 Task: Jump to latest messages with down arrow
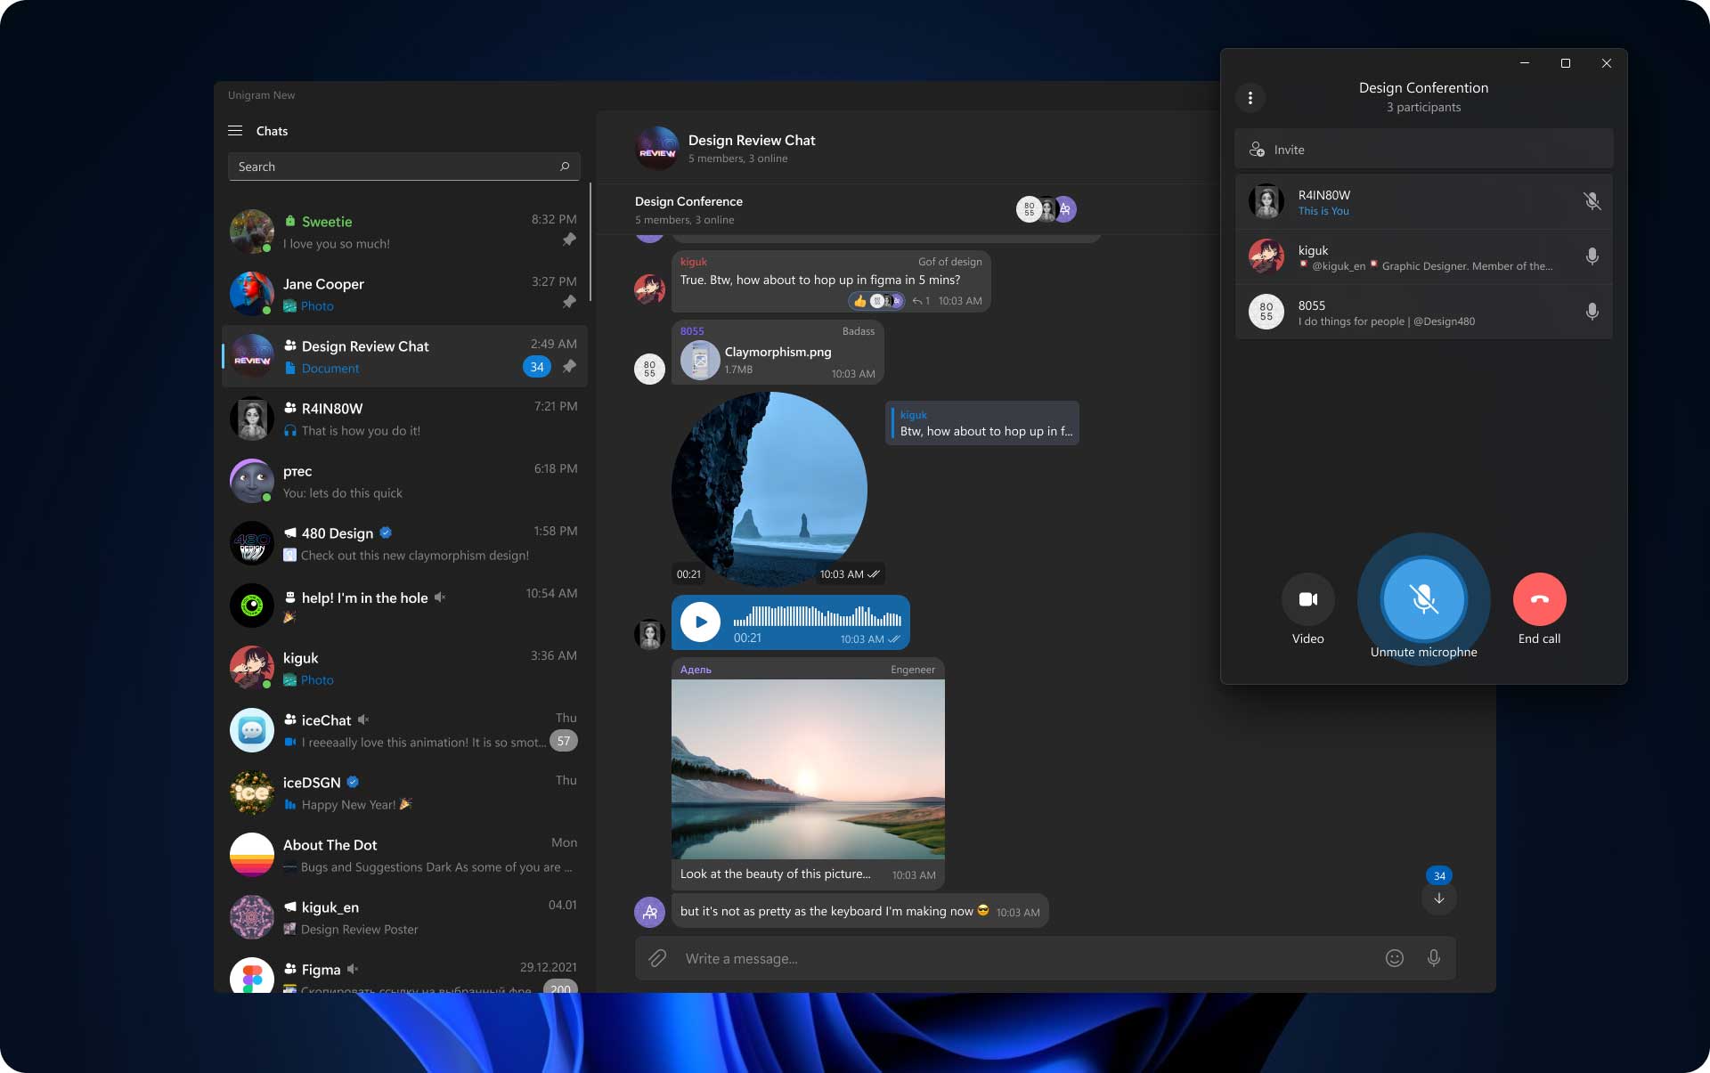point(1439,898)
